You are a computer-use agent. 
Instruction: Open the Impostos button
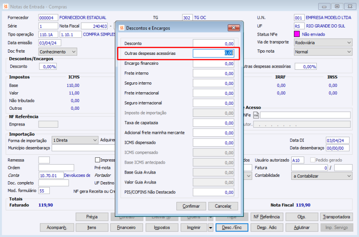(x=162, y=228)
